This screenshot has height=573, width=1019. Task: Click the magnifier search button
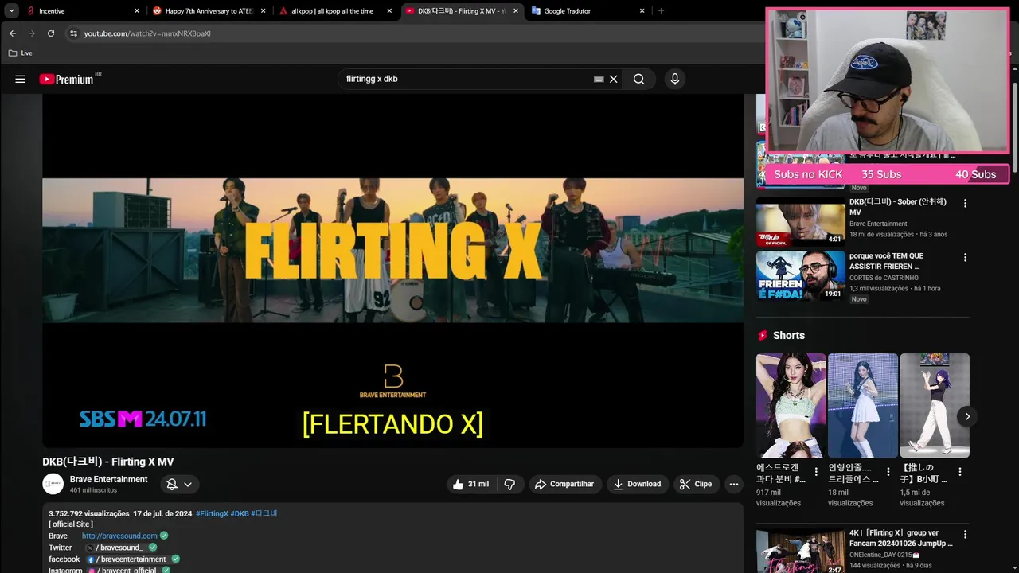click(638, 79)
